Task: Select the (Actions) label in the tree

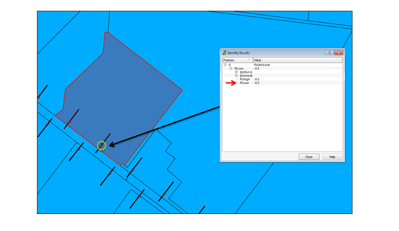Action: (246, 72)
